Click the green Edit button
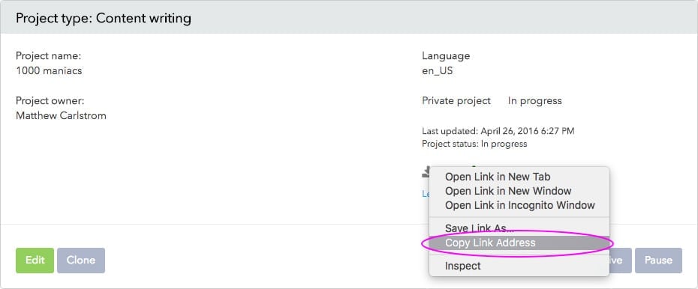 pyautogui.click(x=35, y=260)
